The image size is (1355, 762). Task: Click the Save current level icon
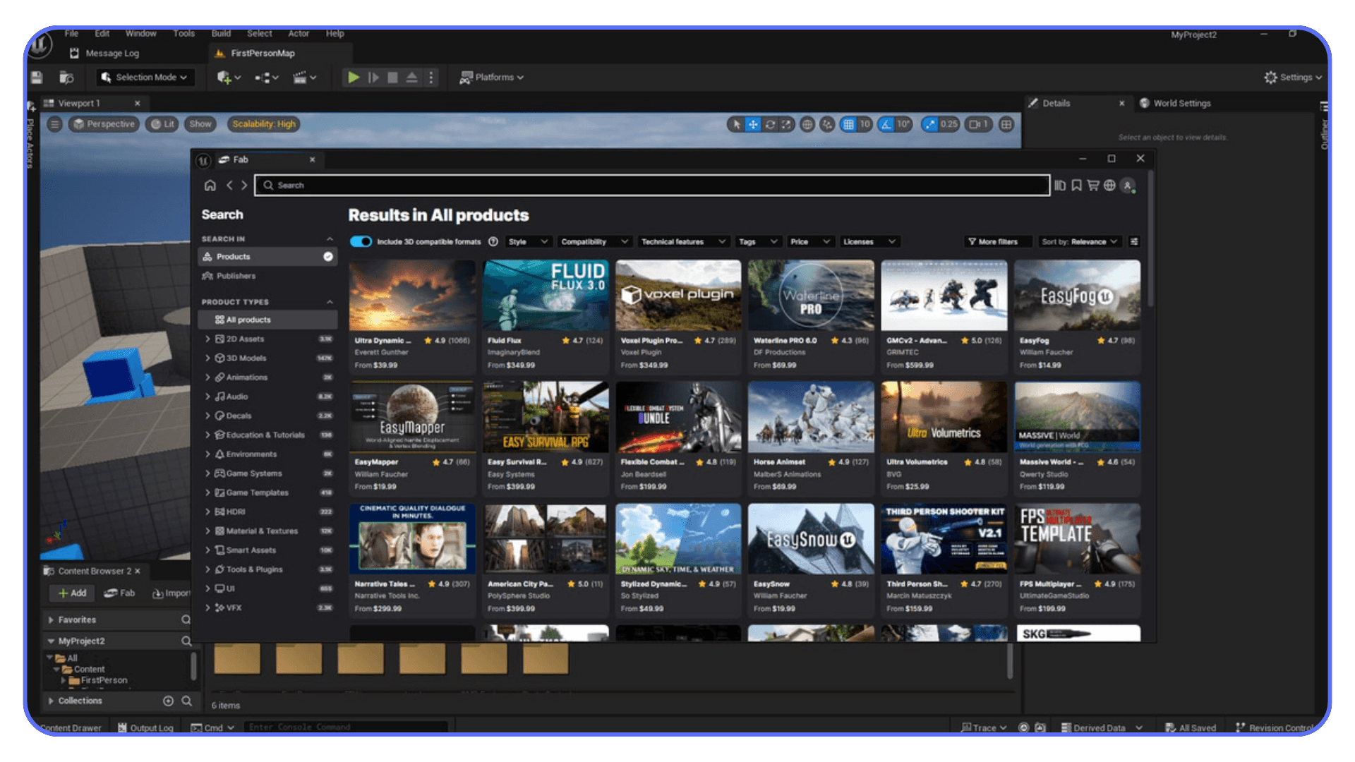click(37, 78)
